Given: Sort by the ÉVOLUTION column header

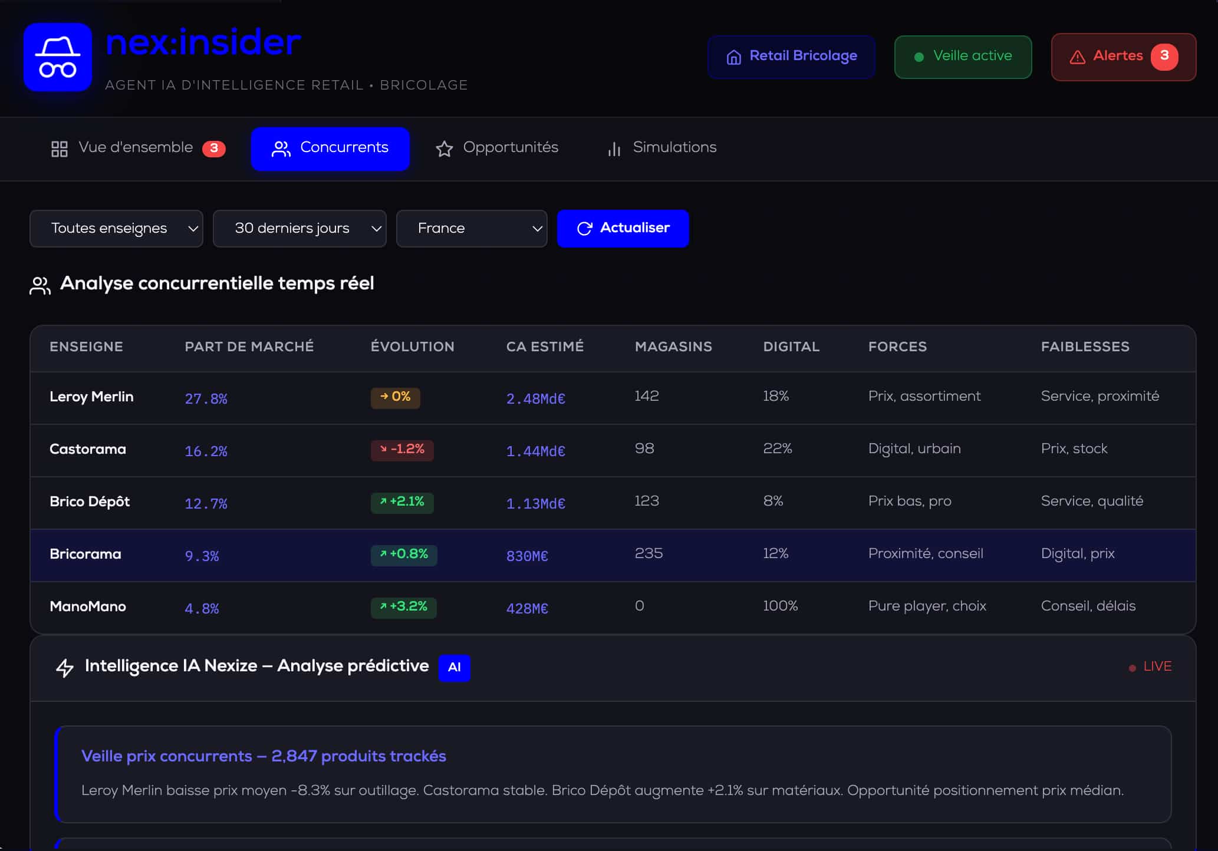Looking at the screenshot, I should pos(413,347).
